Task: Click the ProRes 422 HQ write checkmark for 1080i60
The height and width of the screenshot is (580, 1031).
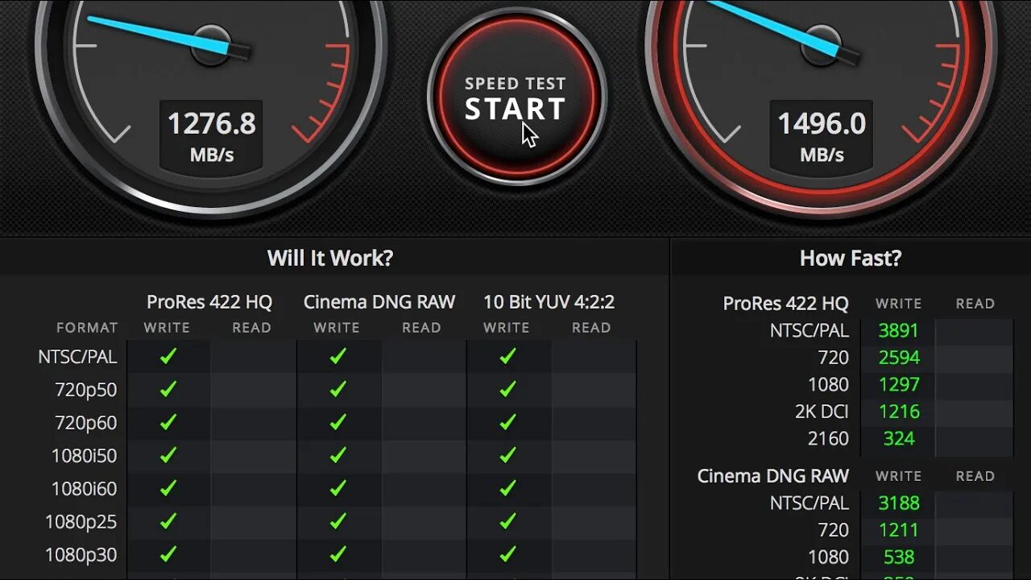Action: tap(168, 488)
